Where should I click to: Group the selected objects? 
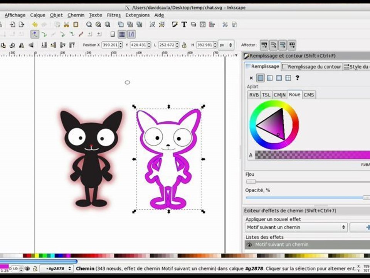[153, 25]
